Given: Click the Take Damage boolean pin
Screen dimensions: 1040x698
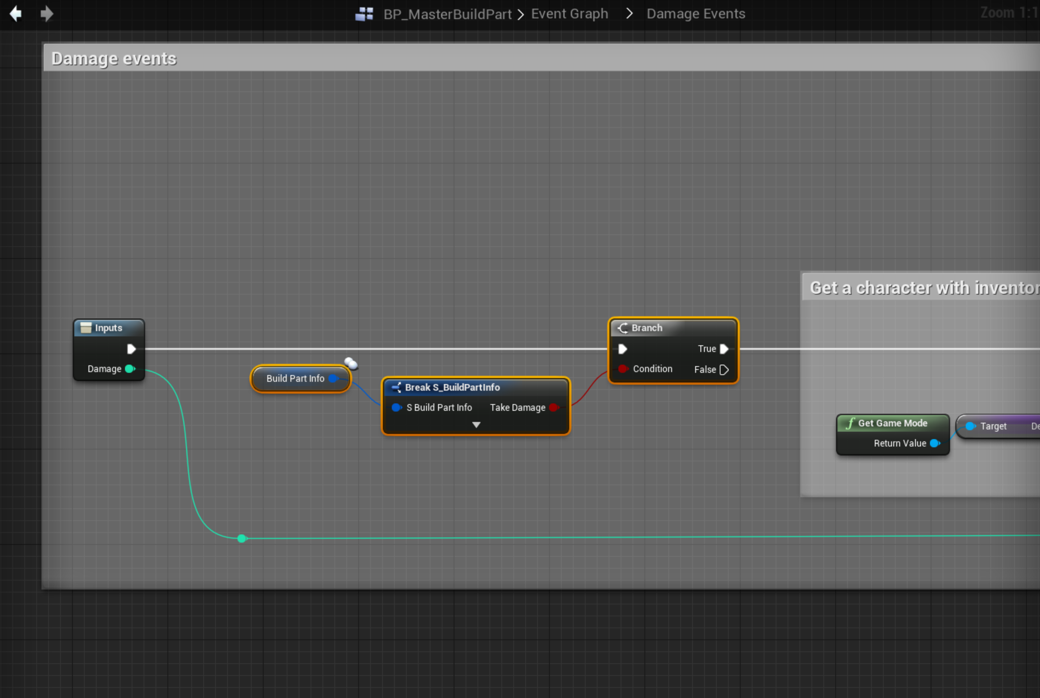Looking at the screenshot, I should tap(554, 408).
